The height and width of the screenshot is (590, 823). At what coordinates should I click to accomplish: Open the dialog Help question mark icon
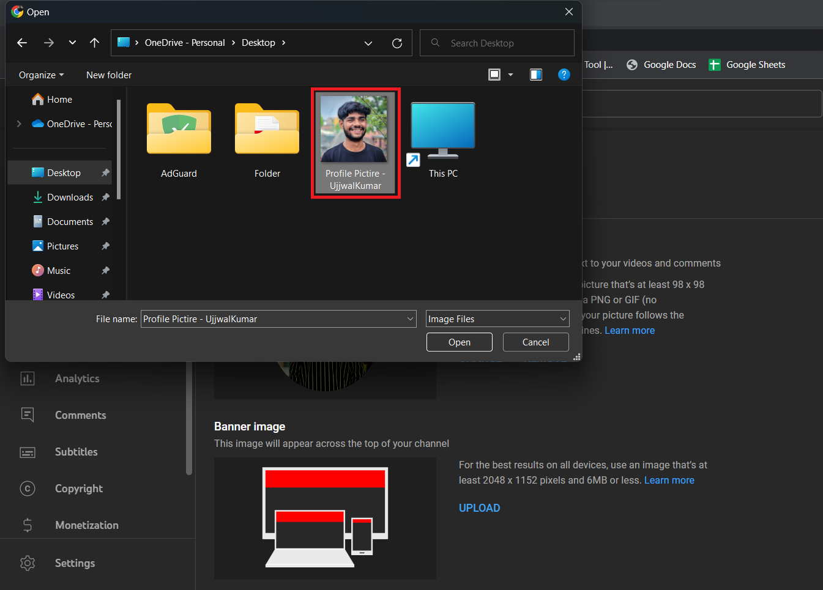click(564, 75)
